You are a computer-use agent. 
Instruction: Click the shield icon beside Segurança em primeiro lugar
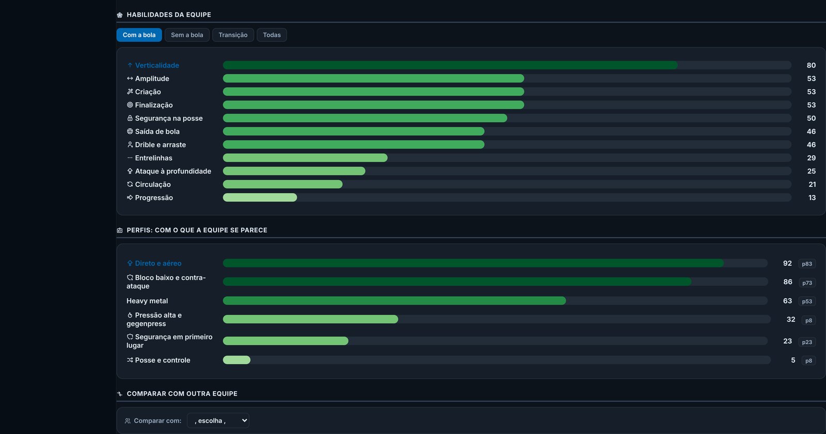130,337
